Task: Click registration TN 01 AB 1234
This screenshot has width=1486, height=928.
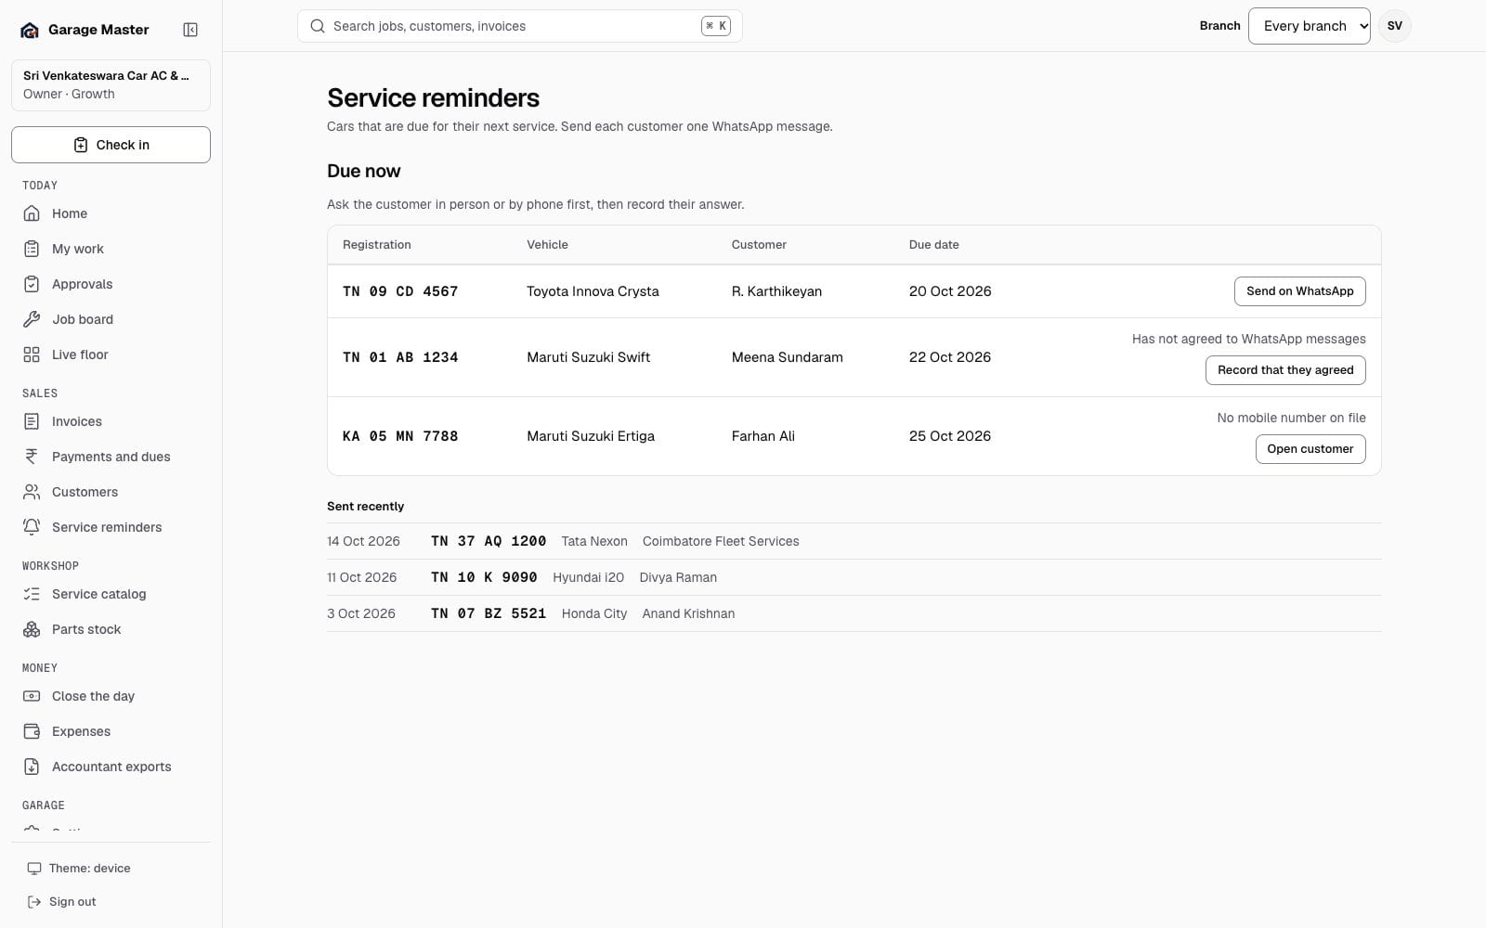Action: point(400,357)
